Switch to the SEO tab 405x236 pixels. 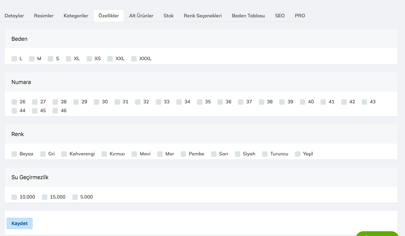coord(280,16)
